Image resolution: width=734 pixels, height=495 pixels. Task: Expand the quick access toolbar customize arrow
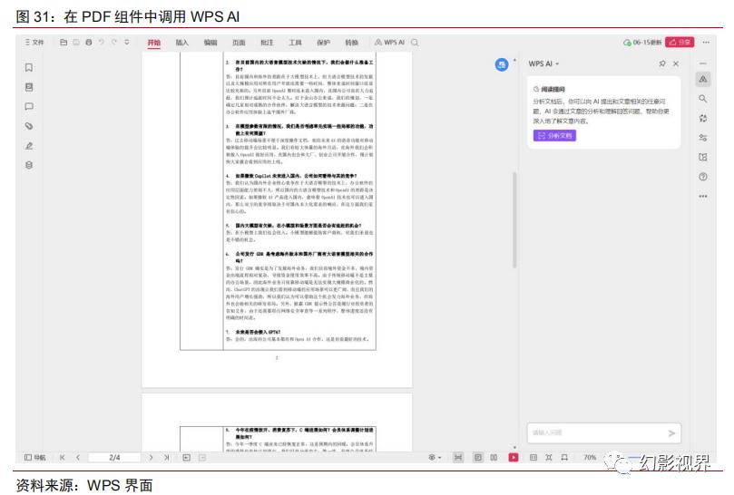(x=127, y=42)
